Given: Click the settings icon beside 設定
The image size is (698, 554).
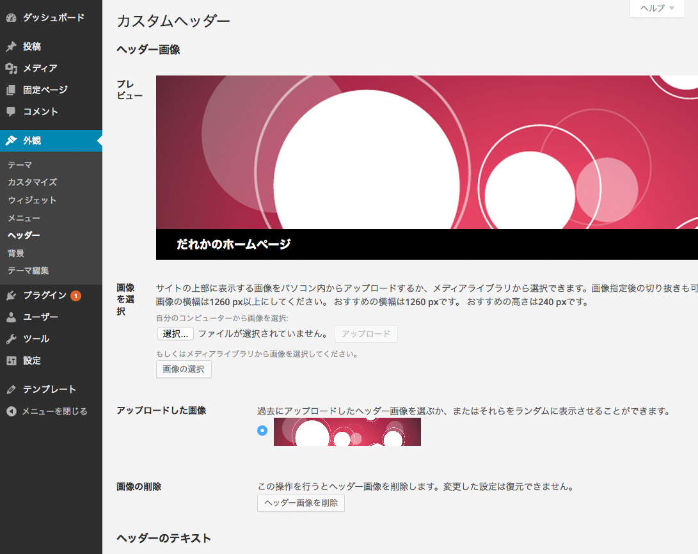Looking at the screenshot, I should coord(11,361).
